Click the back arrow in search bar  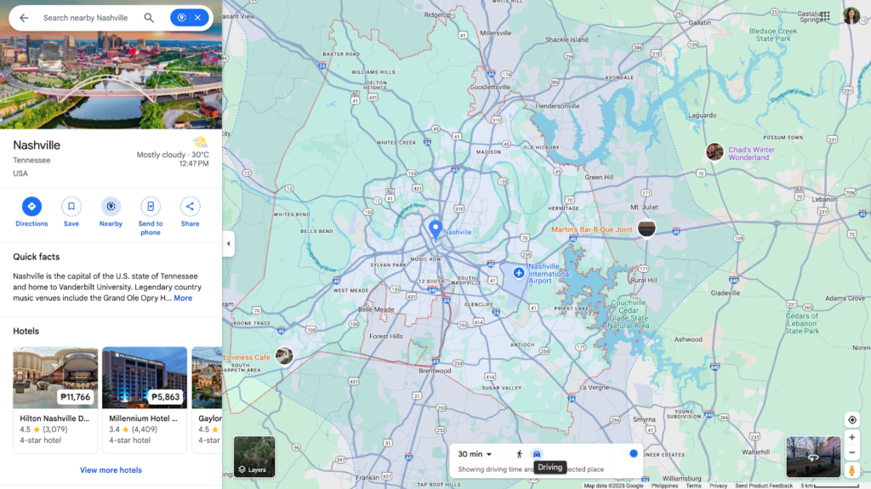point(24,18)
